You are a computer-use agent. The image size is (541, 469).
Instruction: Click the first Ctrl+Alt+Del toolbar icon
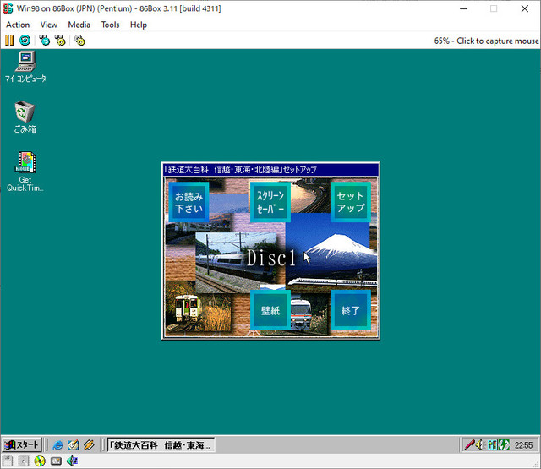pos(45,41)
